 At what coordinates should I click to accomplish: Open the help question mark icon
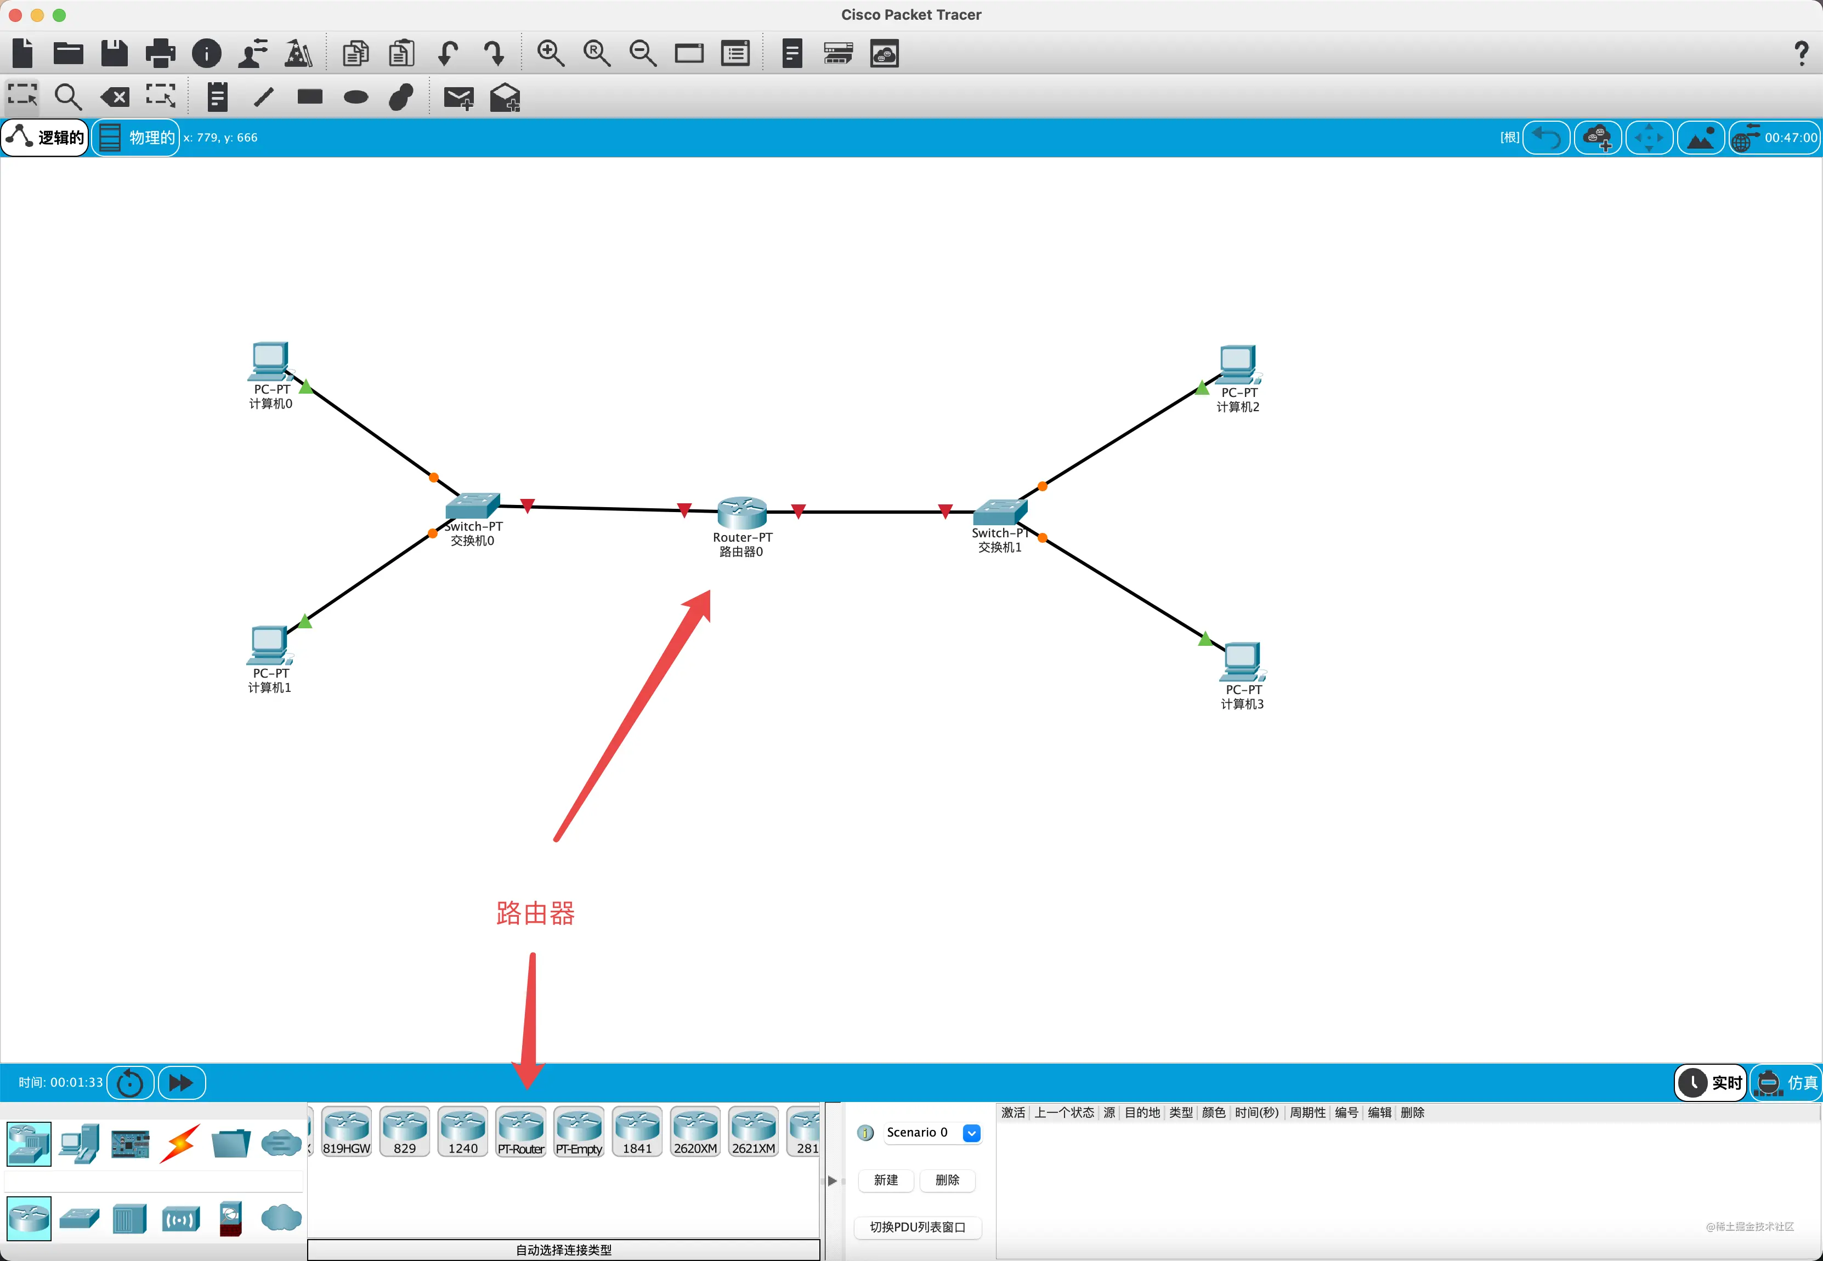tap(1802, 53)
